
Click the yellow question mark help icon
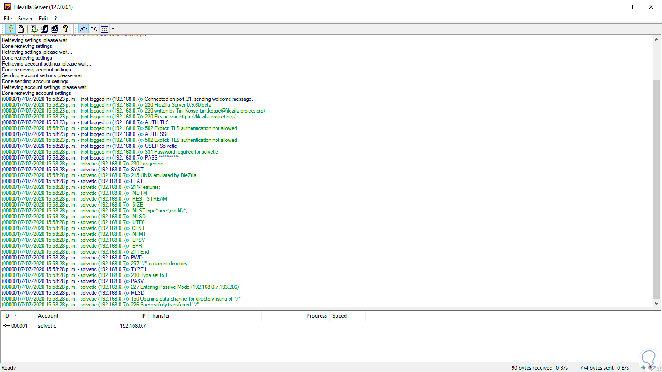(66, 28)
